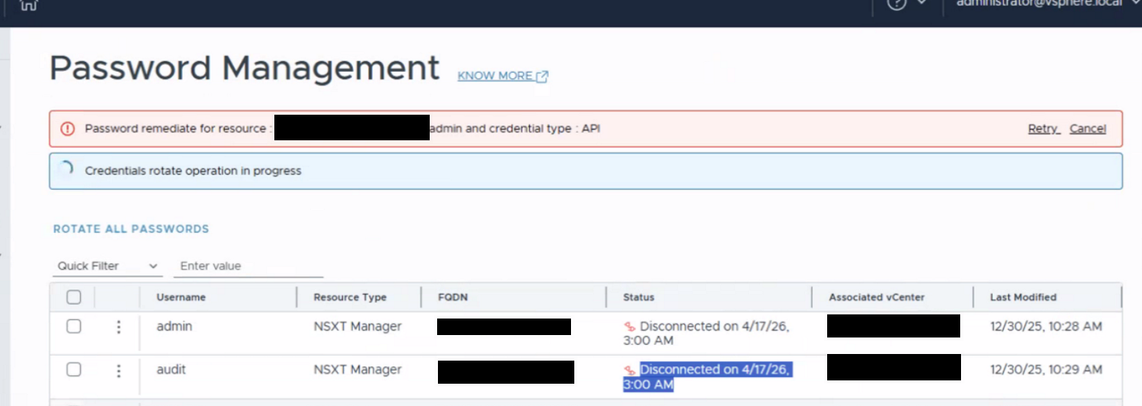Sort by the Last Modified column header
This screenshot has height=406, width=1142.
(x=1023, y=297)
